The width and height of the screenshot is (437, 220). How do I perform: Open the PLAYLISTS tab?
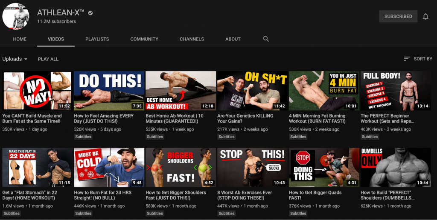click(97, 39)
